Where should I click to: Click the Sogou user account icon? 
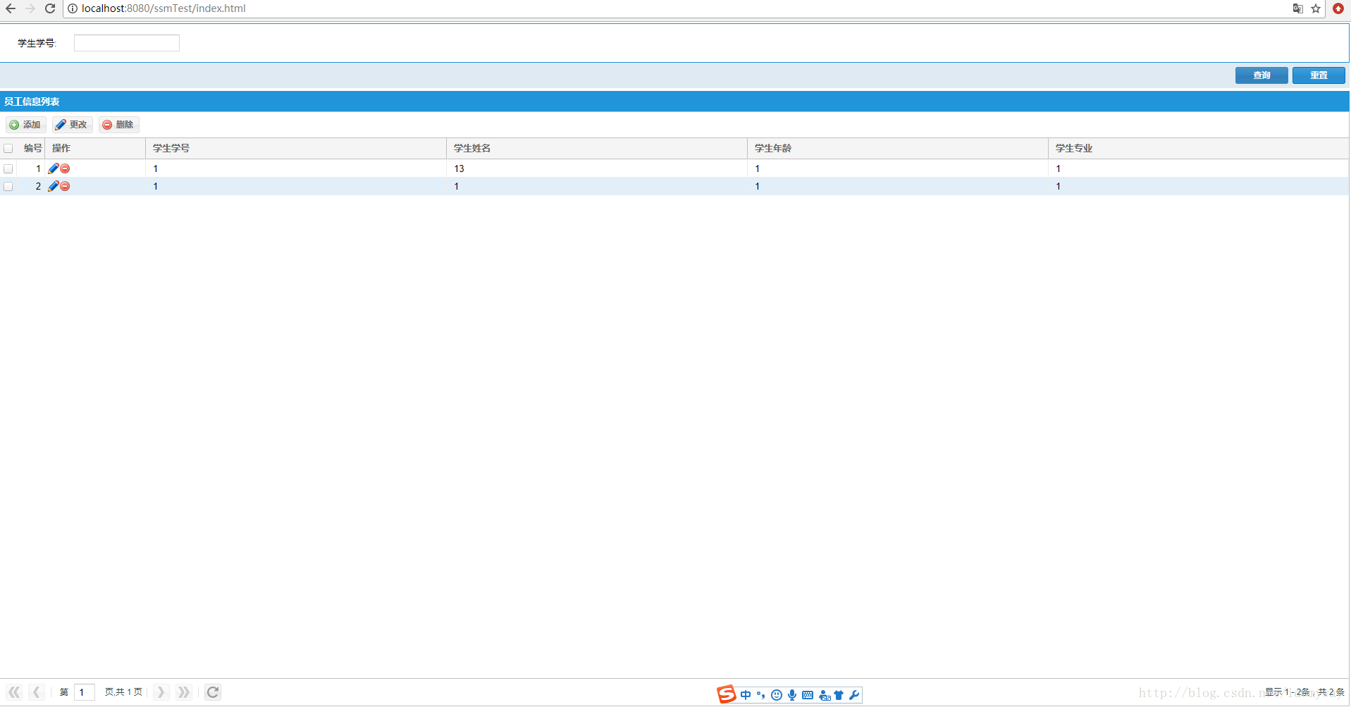(x=824, y=695)
